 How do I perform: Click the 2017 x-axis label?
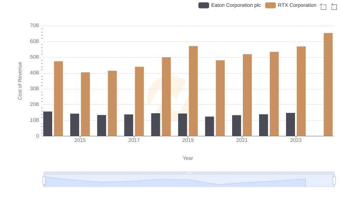point(134,140)
